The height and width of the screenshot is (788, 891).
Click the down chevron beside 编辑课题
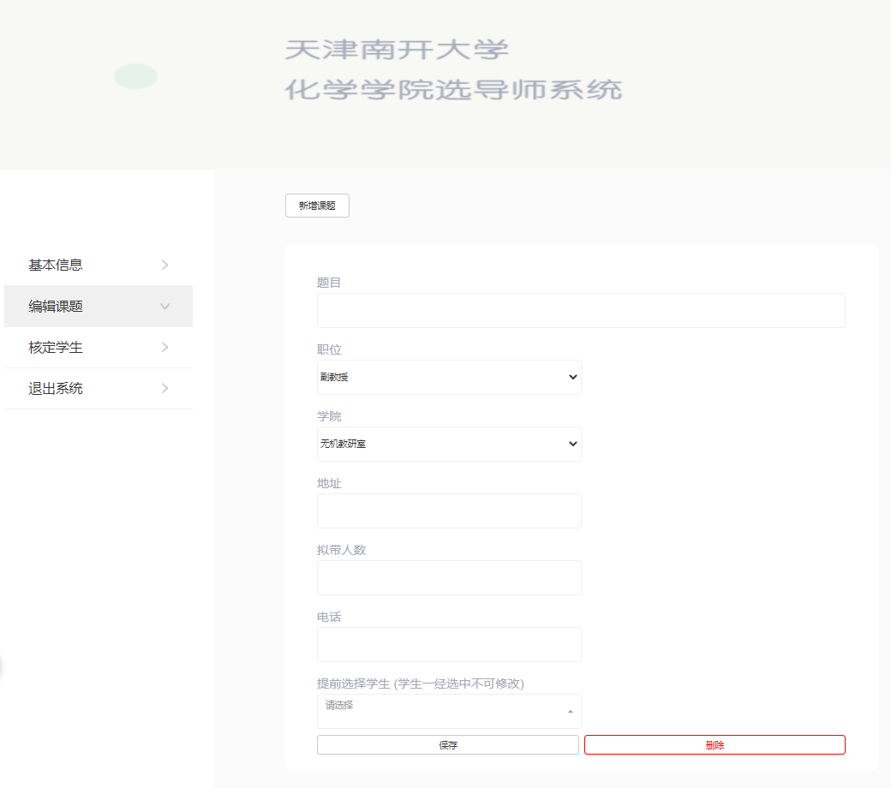pos(165,306)
